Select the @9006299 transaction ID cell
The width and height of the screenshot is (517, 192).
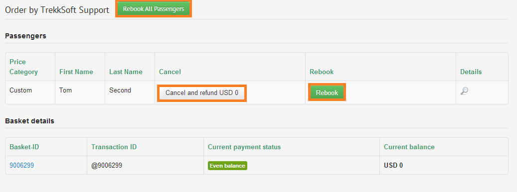click(107, 165)
